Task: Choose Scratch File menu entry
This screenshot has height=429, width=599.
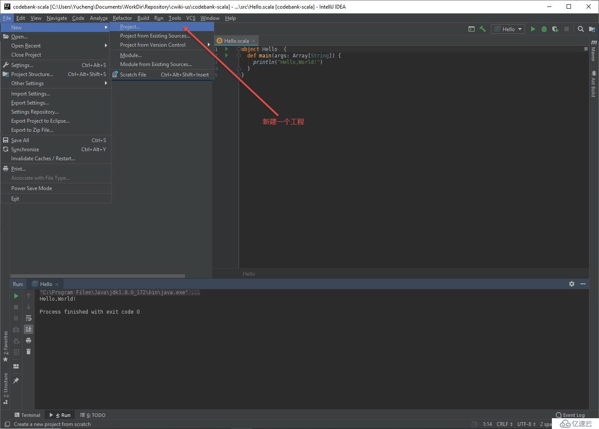Action: (162, 75)
